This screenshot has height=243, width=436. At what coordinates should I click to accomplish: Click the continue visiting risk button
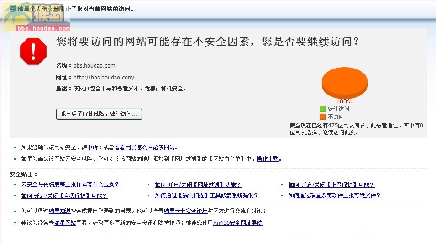point(99,114)
